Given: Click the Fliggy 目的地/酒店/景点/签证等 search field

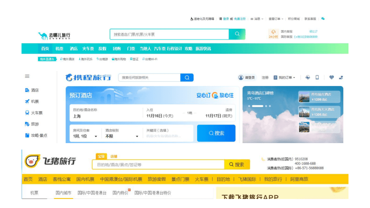Looking at the screenshot, I should click(158, 165).
